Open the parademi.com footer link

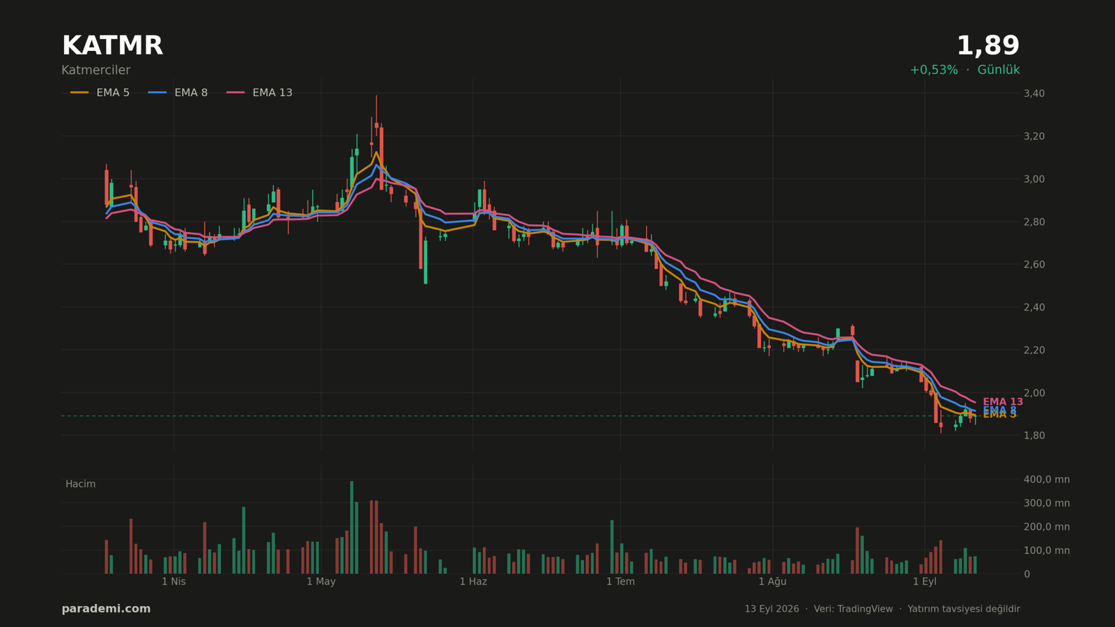(106, 609)
